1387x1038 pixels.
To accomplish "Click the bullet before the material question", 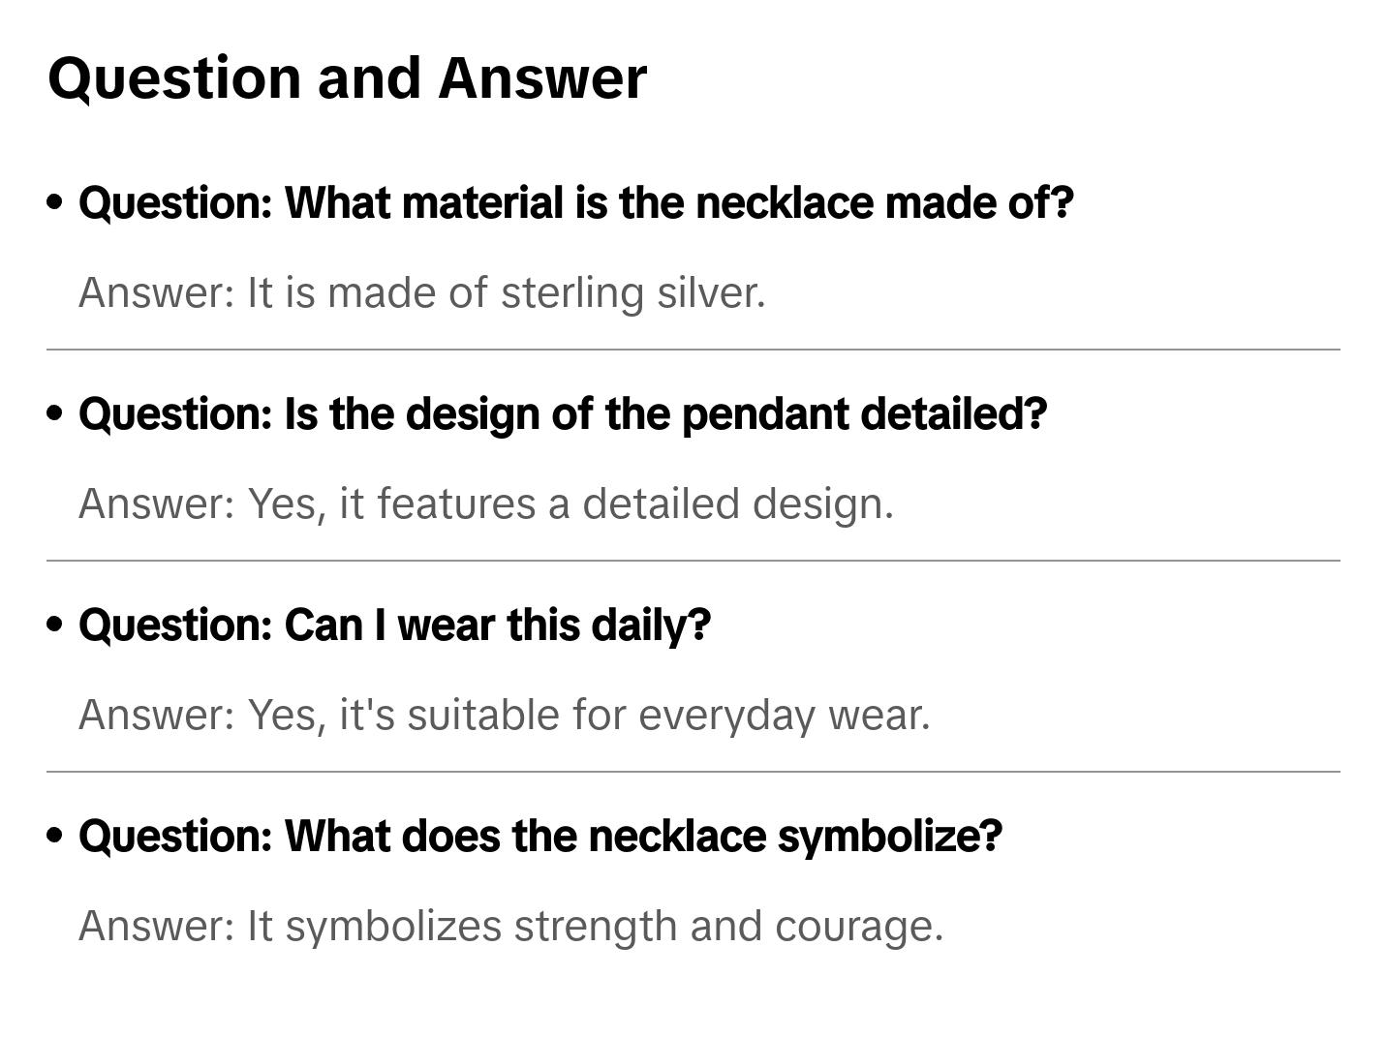I will 55,202.
